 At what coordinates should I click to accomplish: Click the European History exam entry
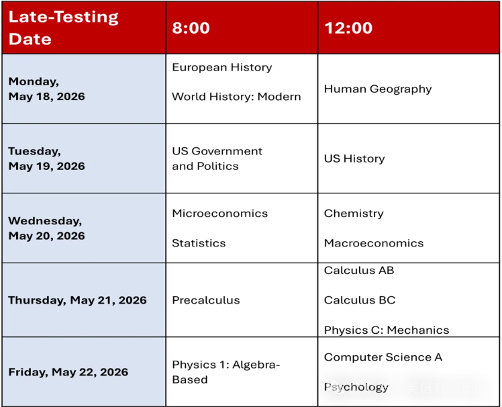222,67
